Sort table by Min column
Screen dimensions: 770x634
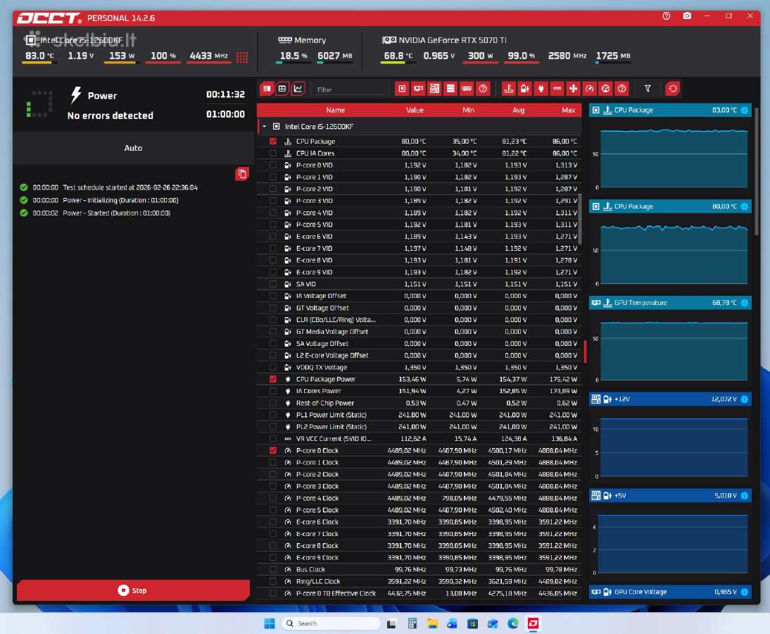tap(468, 110)
